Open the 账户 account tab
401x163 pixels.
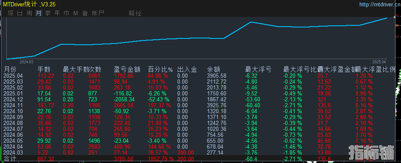point(98,13)
